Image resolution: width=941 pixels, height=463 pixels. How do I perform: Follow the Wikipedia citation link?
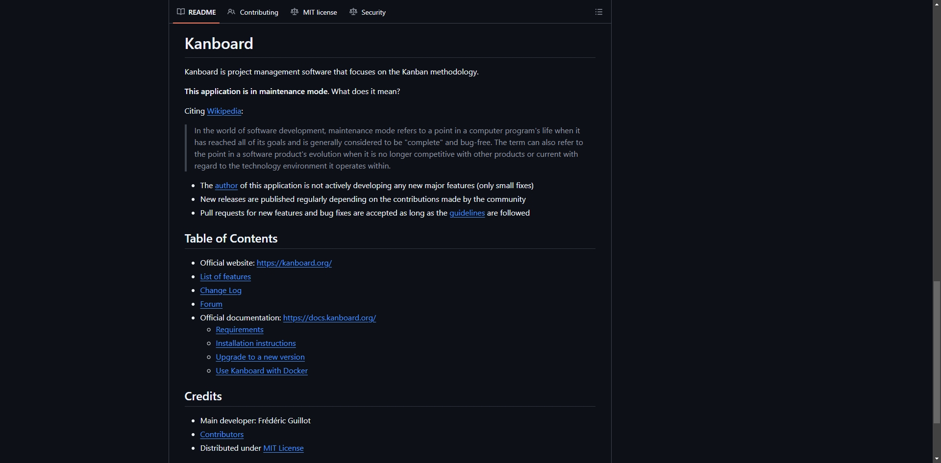click(x=224, y=111)
